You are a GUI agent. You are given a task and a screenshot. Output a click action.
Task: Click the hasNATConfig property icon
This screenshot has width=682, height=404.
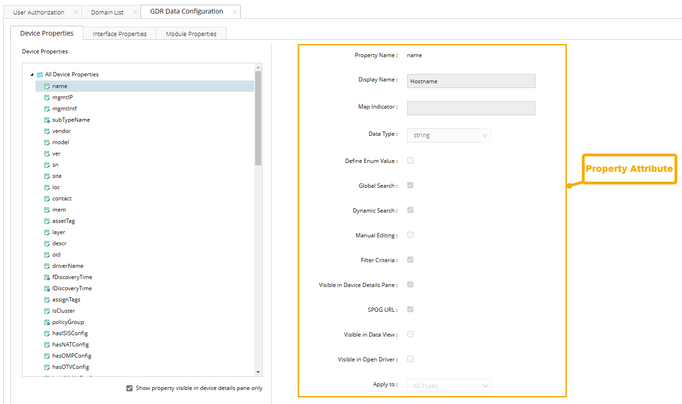[x=47, y=344]
